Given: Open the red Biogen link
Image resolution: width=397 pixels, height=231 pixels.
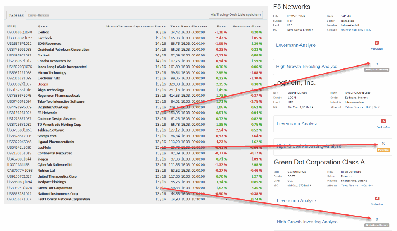Looking at the screenshot, I should 43,84.
